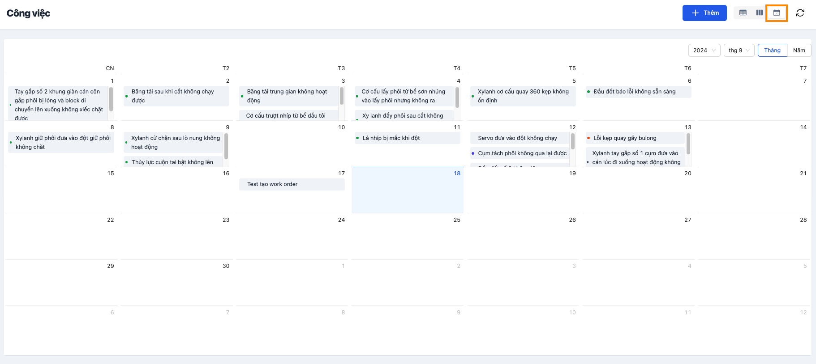816x364 pixels.
Task: Select the Năm view option
Action: 799,51
